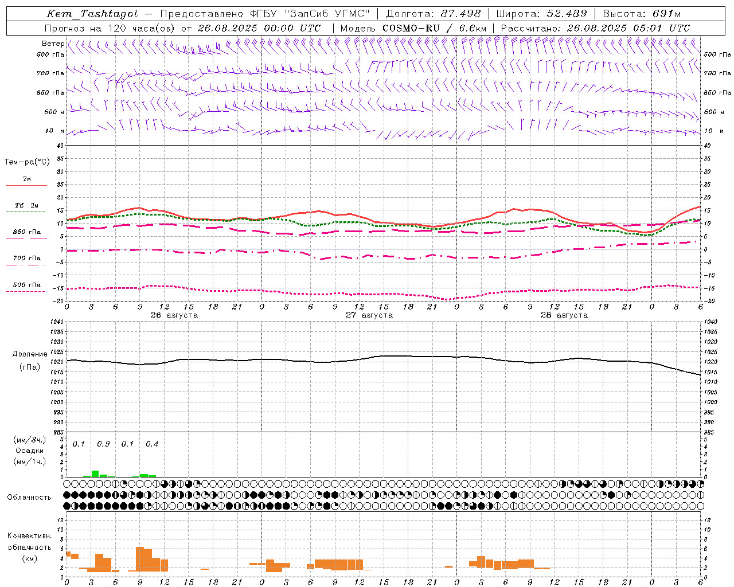Click '500 гПа' in the temperature legend
734x587 pixels.
(x=27, y=285)
